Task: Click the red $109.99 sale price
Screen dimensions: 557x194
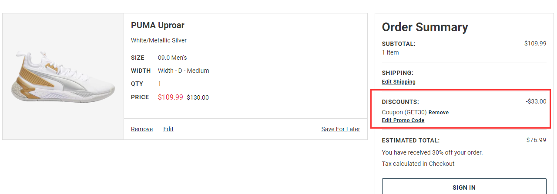Action: point(171,97)
